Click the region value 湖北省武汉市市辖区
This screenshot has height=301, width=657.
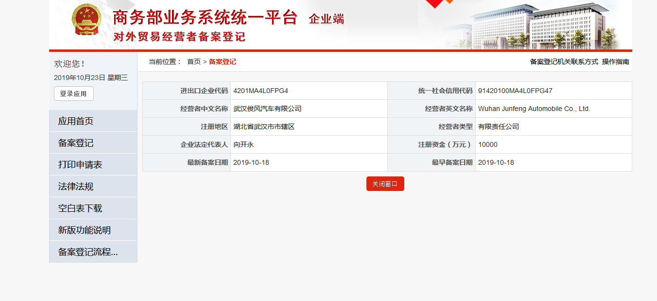coord(264,127)
